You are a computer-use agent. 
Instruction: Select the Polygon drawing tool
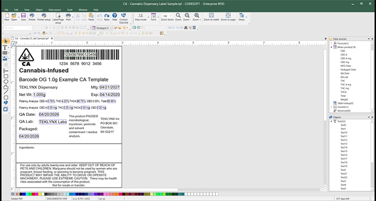point(6,87)
